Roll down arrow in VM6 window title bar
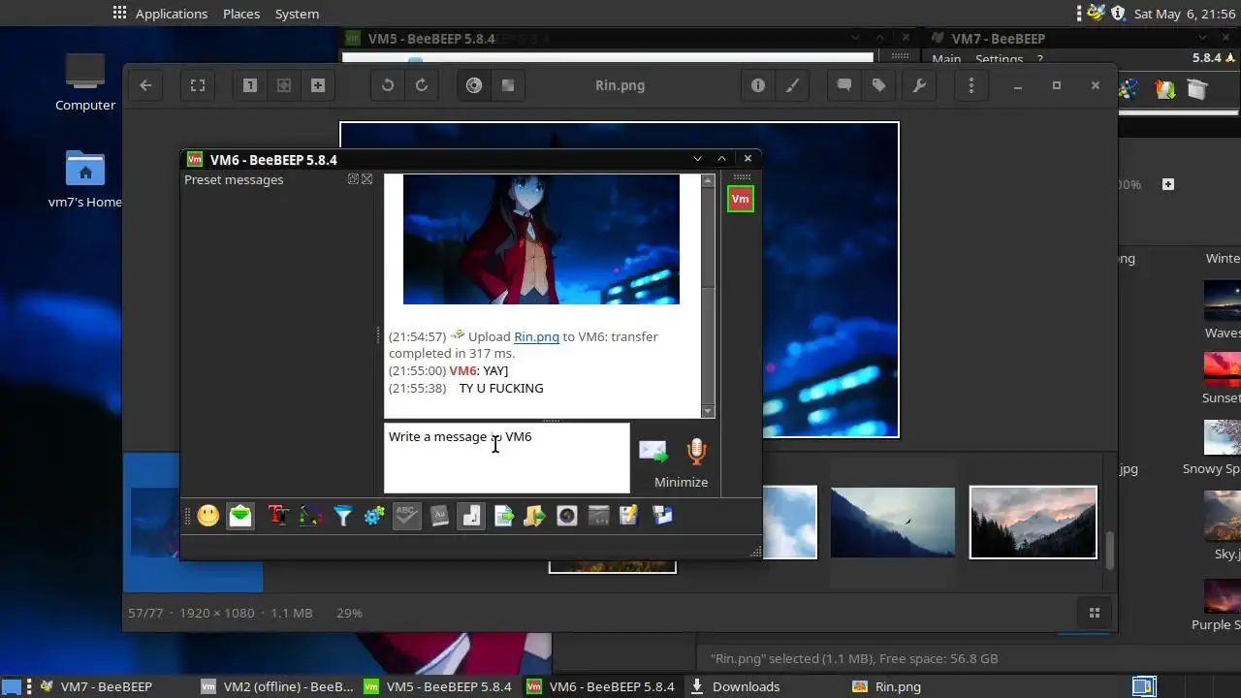The height and width of the screenshot is (698, 1241). tap(697, 159)
